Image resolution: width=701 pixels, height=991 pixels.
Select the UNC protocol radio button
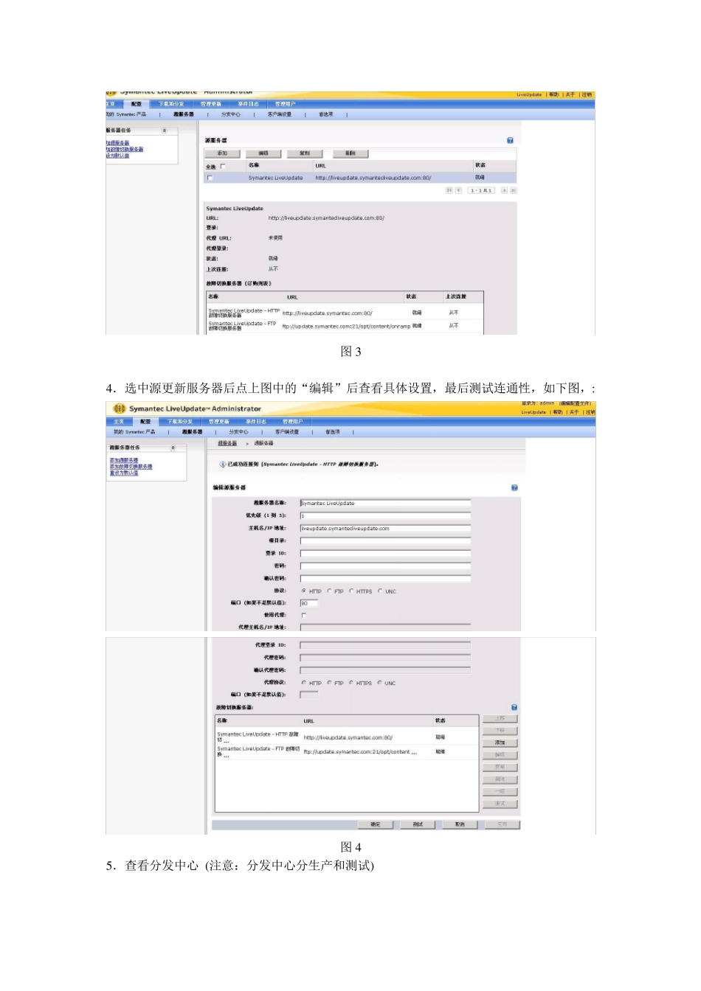[x=380, y=591]
